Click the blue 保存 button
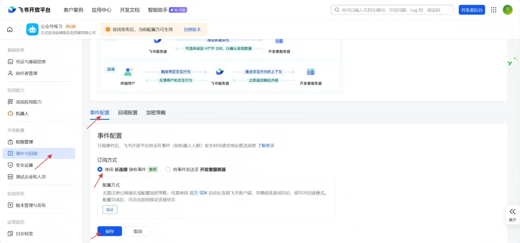 point(110,231)
